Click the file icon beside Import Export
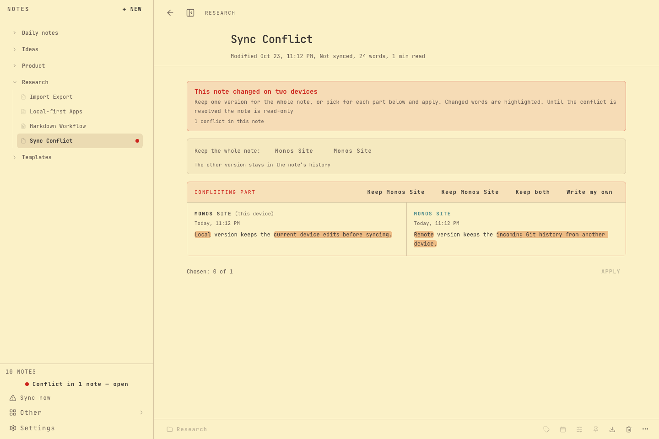The image size is (659, 439). [x=23, y=97]
